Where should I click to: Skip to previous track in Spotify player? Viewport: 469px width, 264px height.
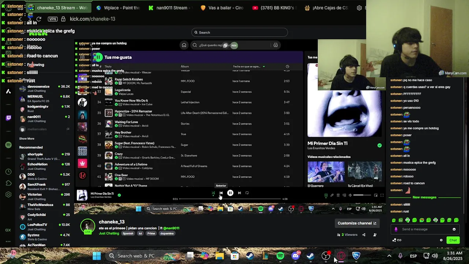point(221,193)
